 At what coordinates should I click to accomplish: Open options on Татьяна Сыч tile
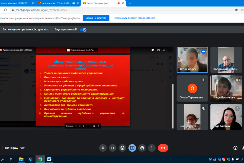pyautogui.click(x=203, y=52)
